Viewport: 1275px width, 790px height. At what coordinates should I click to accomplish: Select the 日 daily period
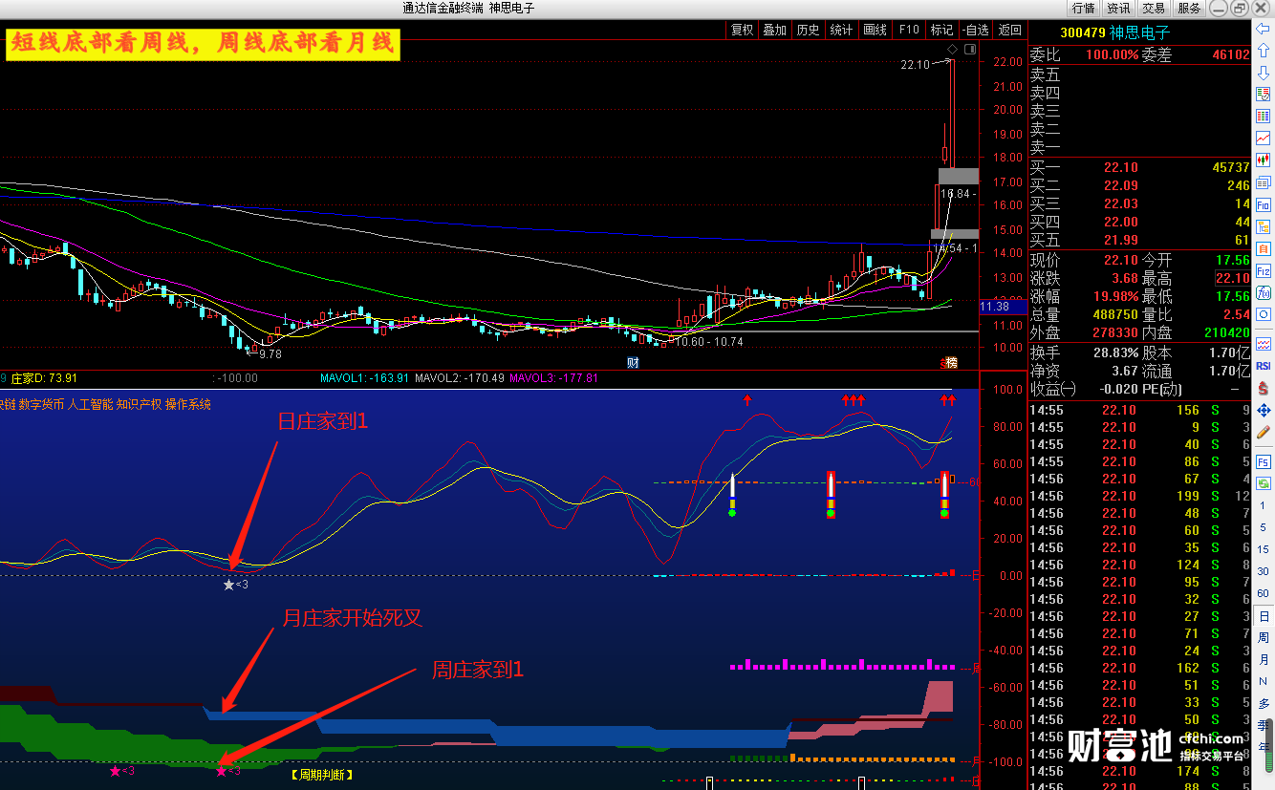[1264, 616]
